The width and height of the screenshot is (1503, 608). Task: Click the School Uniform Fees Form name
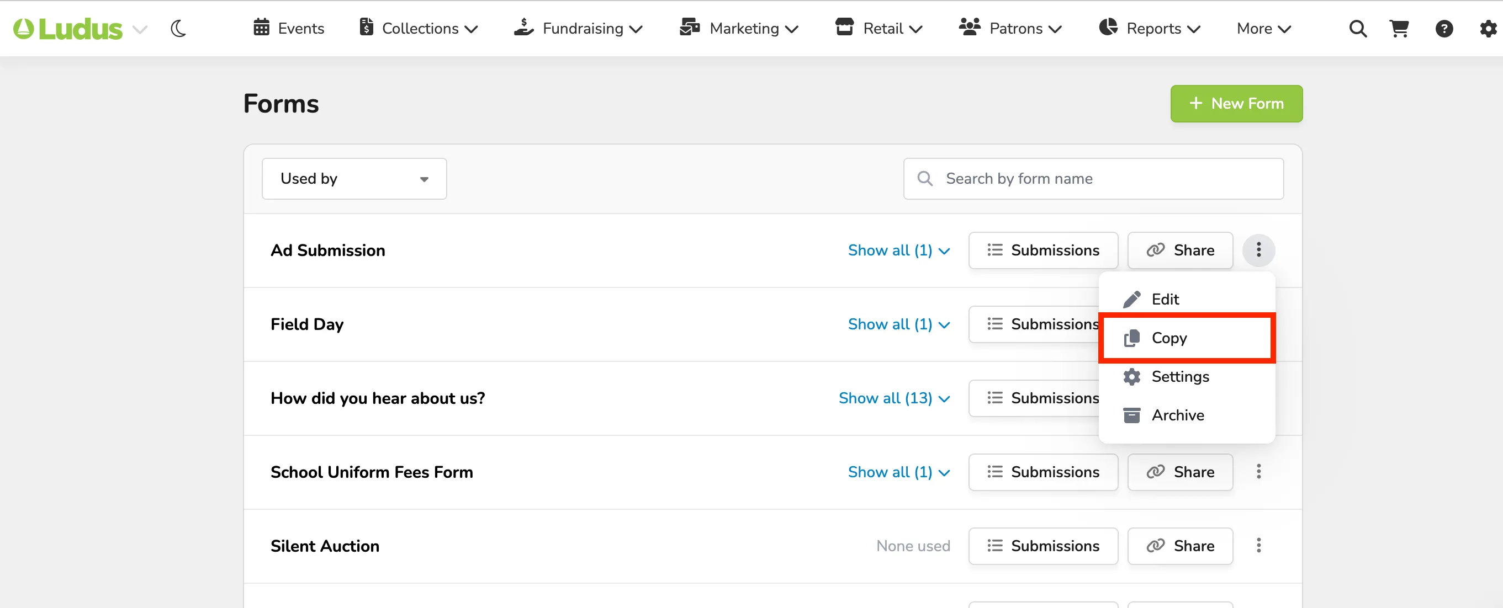372,472
